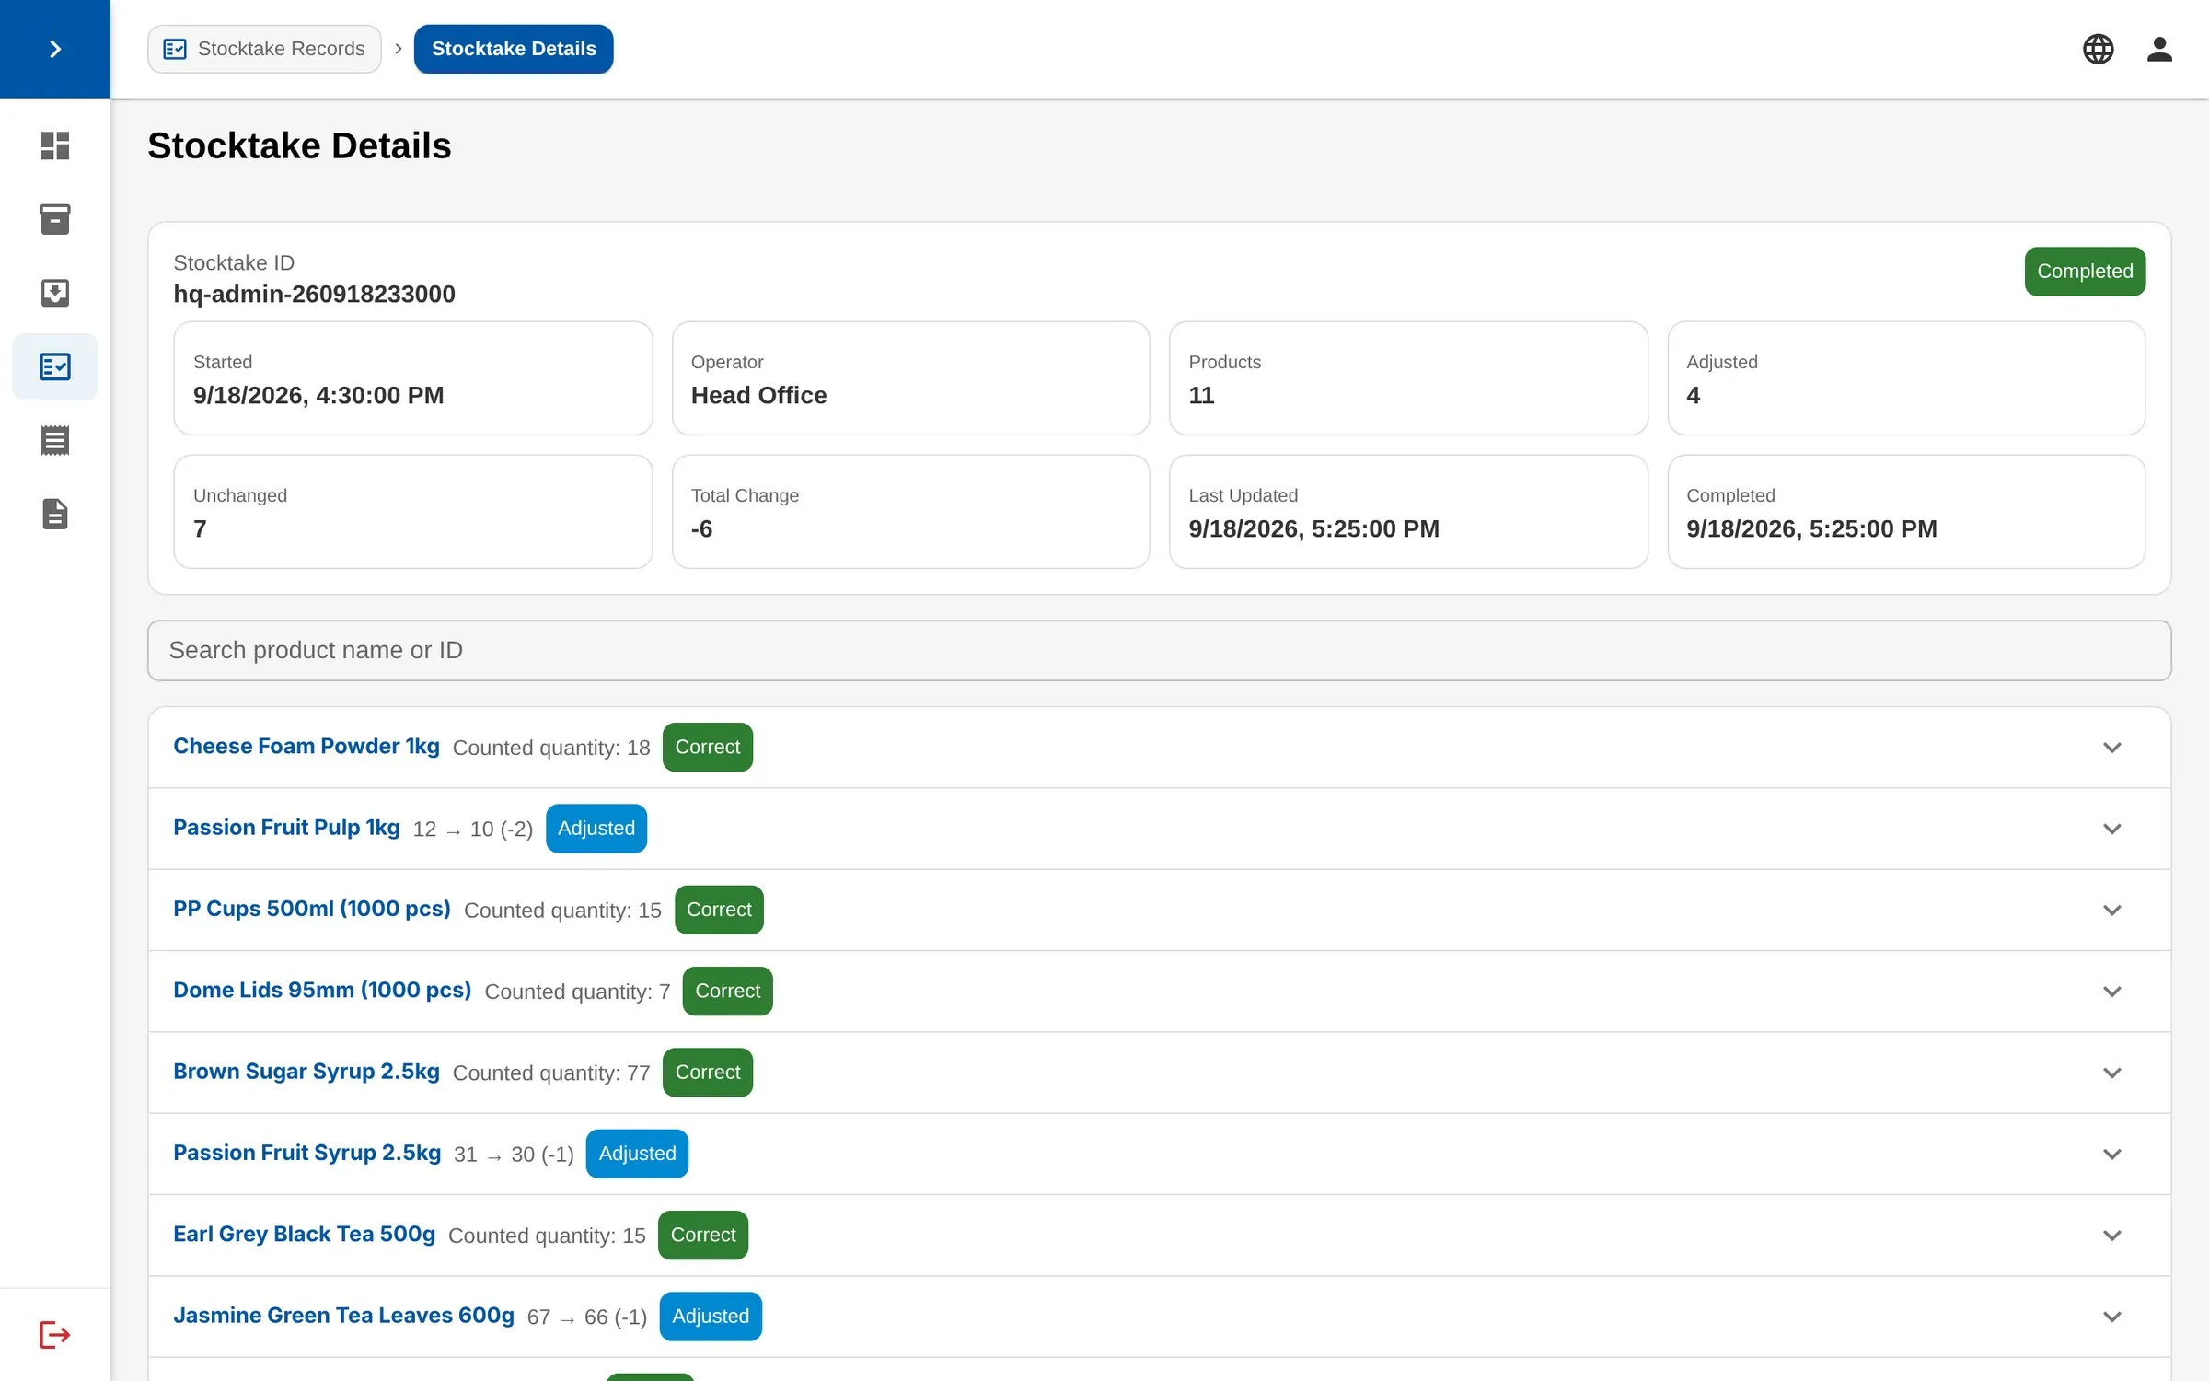
Task: Open the receipt list sidebar icon
Action: [x=55, y=440]
